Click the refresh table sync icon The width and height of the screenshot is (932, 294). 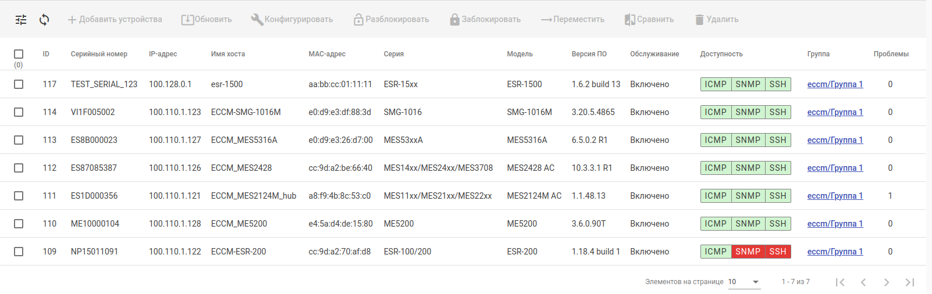pyautogui.click(x=44, y=20)
